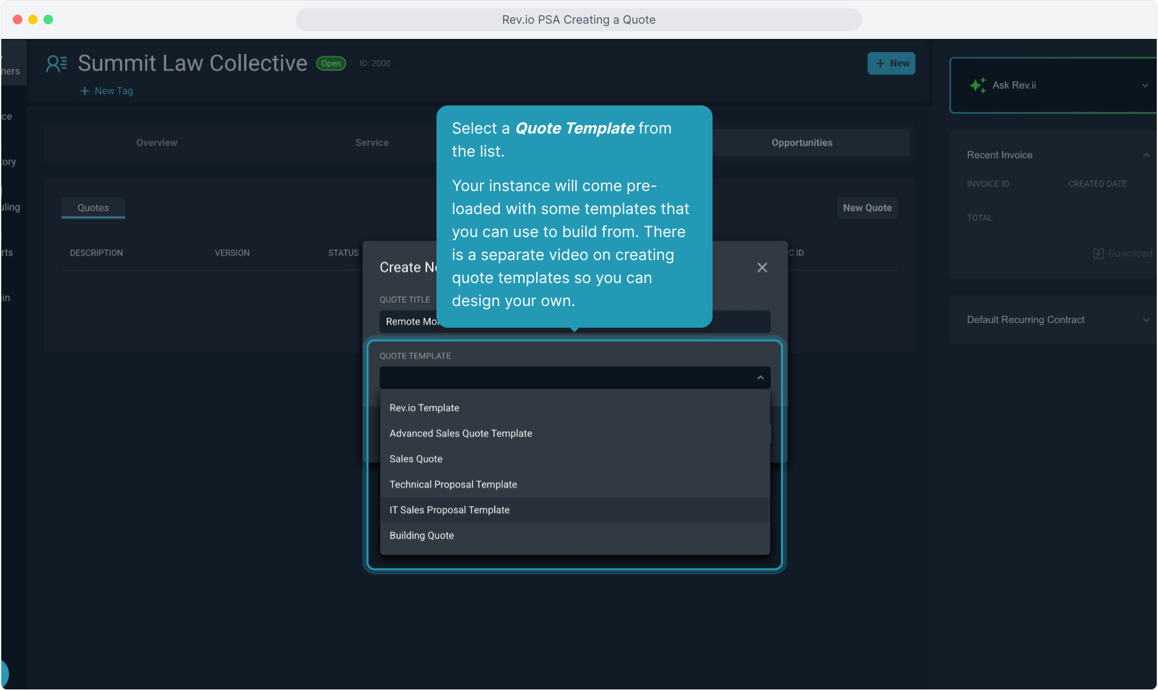The width and height of the screenshot is (1158, 690).
Task: Switch to the Service tab
Action: (371, 142)
